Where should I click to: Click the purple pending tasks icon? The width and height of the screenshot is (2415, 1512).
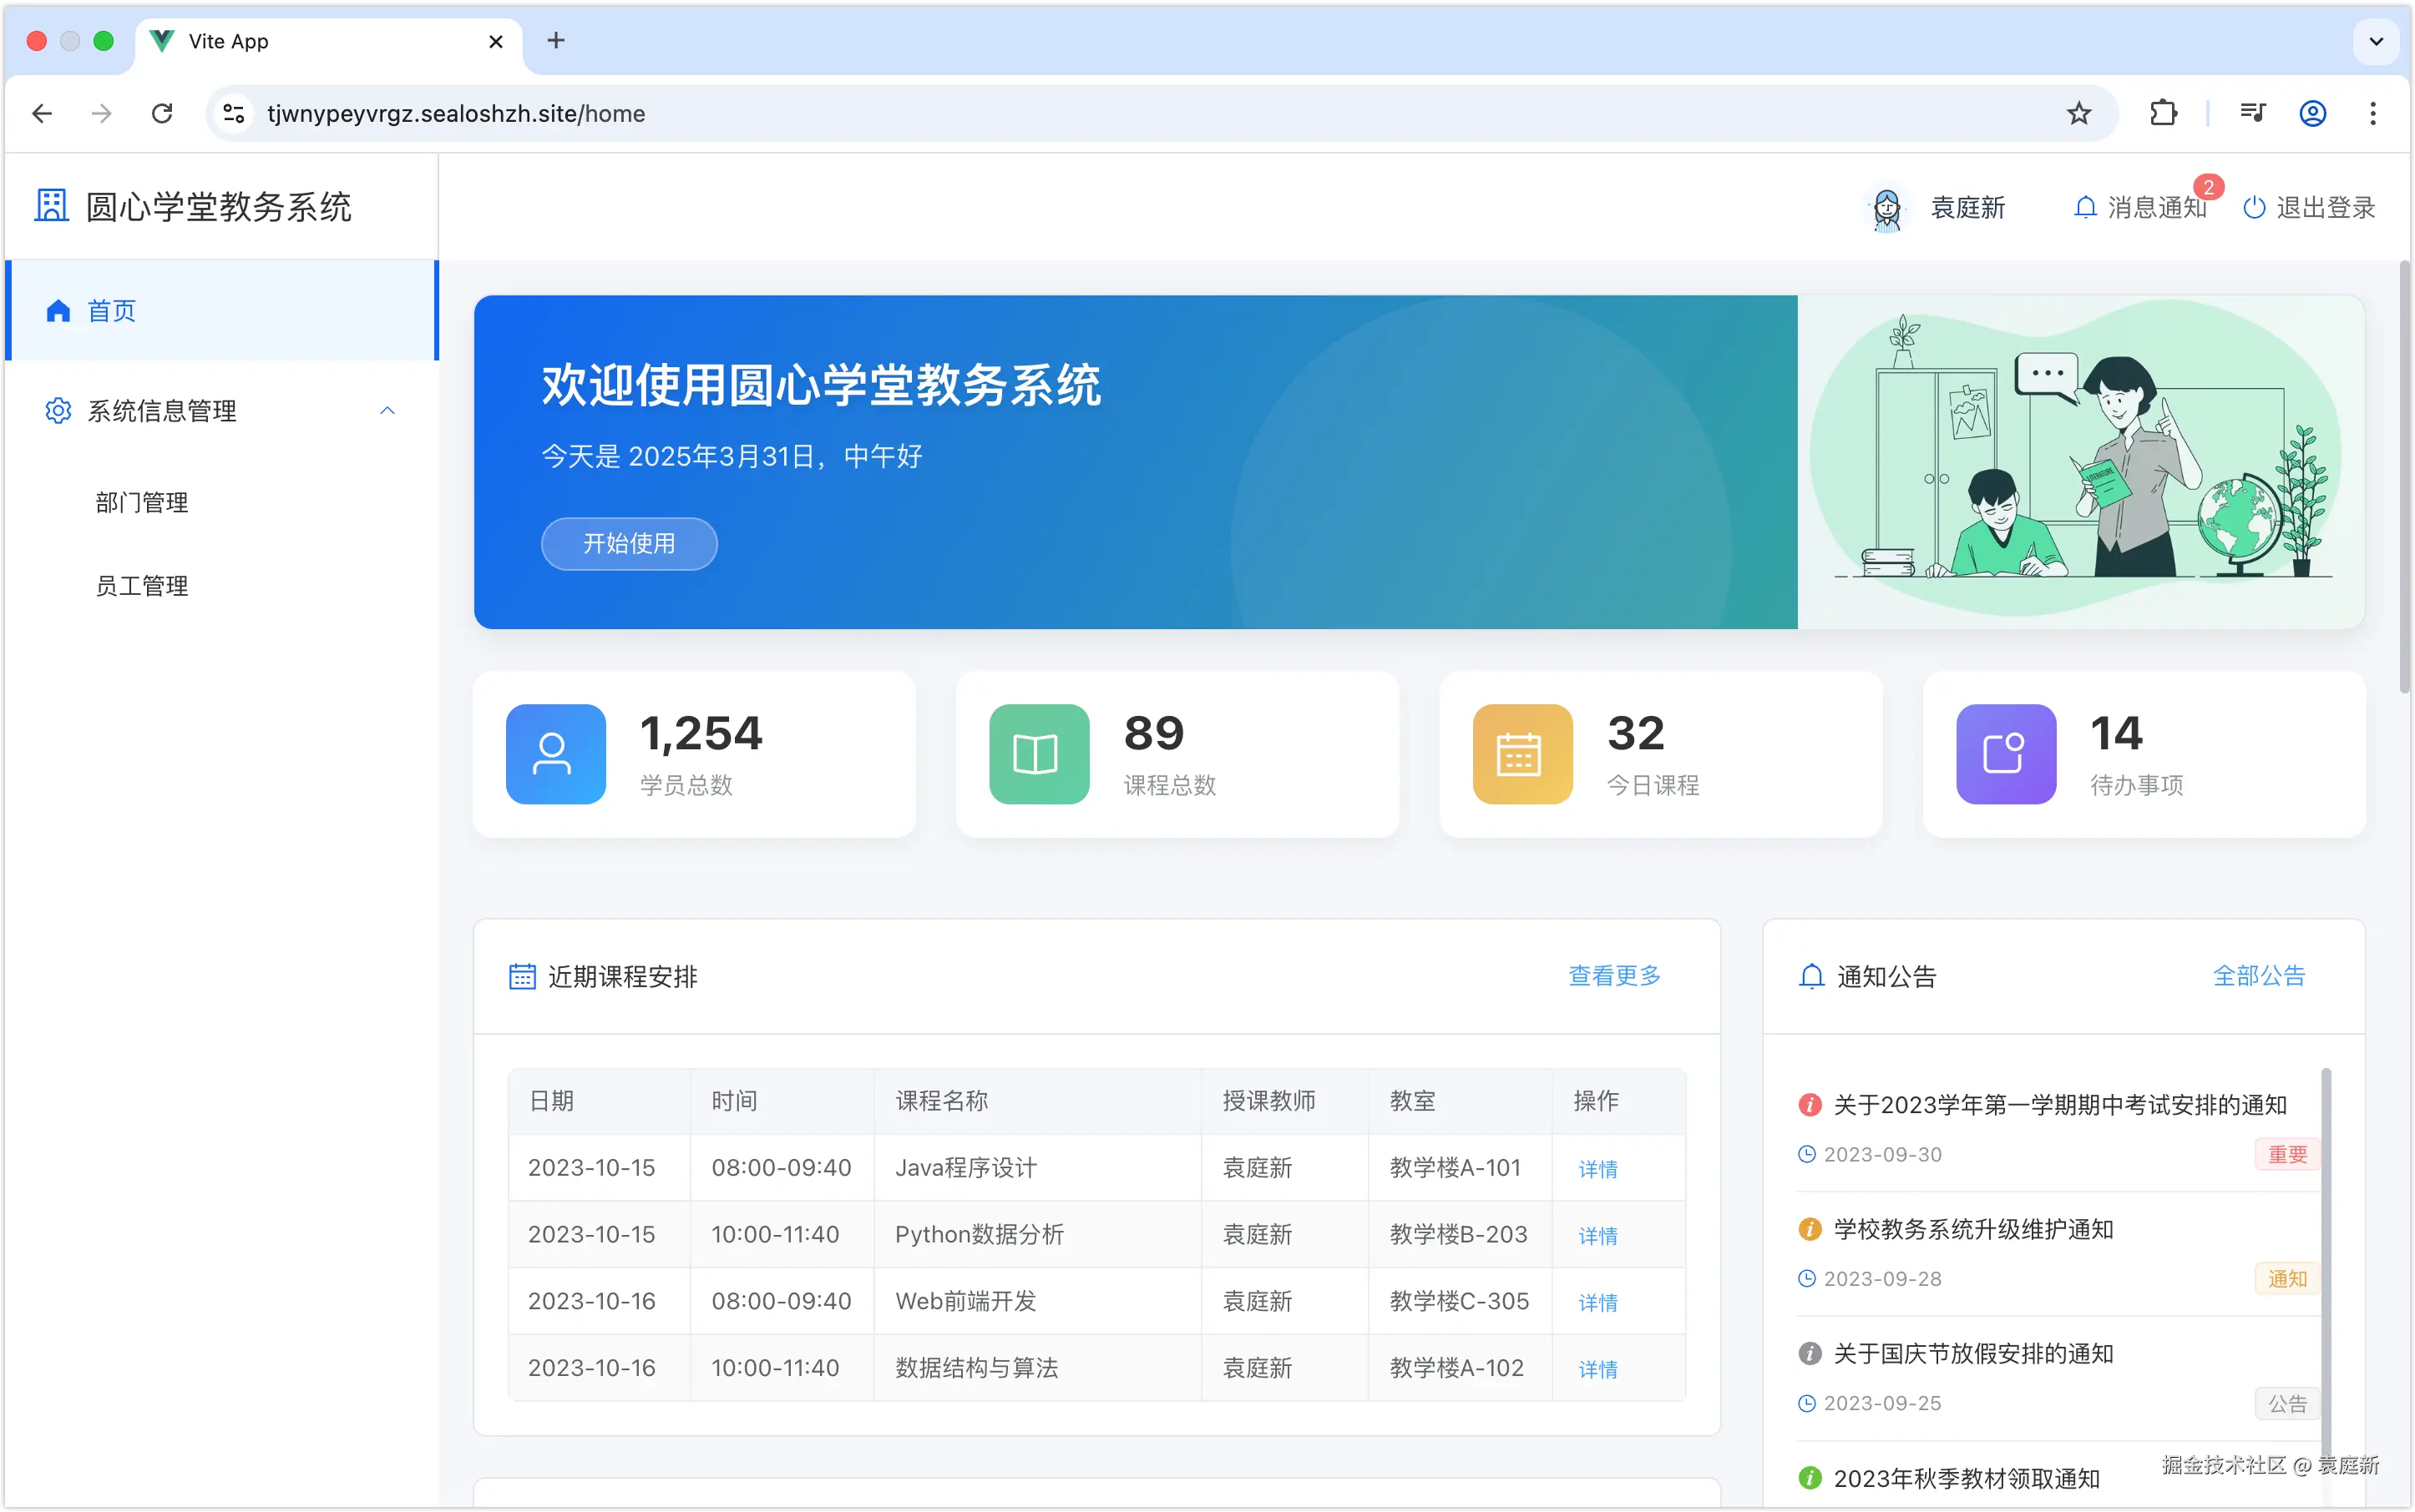pos(2005,754)
